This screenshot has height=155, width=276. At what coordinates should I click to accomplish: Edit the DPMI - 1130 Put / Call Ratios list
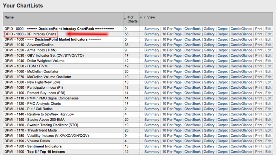(268, 109)
